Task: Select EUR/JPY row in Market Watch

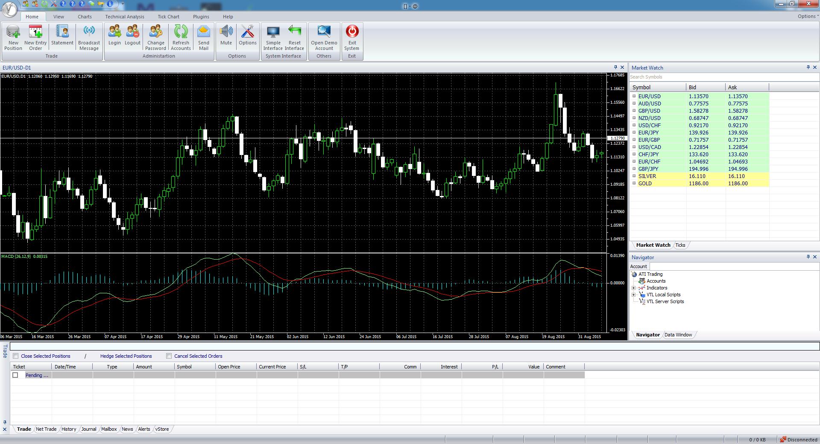Action: click(700, 132)
